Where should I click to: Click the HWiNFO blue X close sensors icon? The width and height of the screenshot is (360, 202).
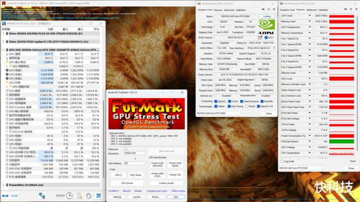pyautogui.click(x=98, y=196)
